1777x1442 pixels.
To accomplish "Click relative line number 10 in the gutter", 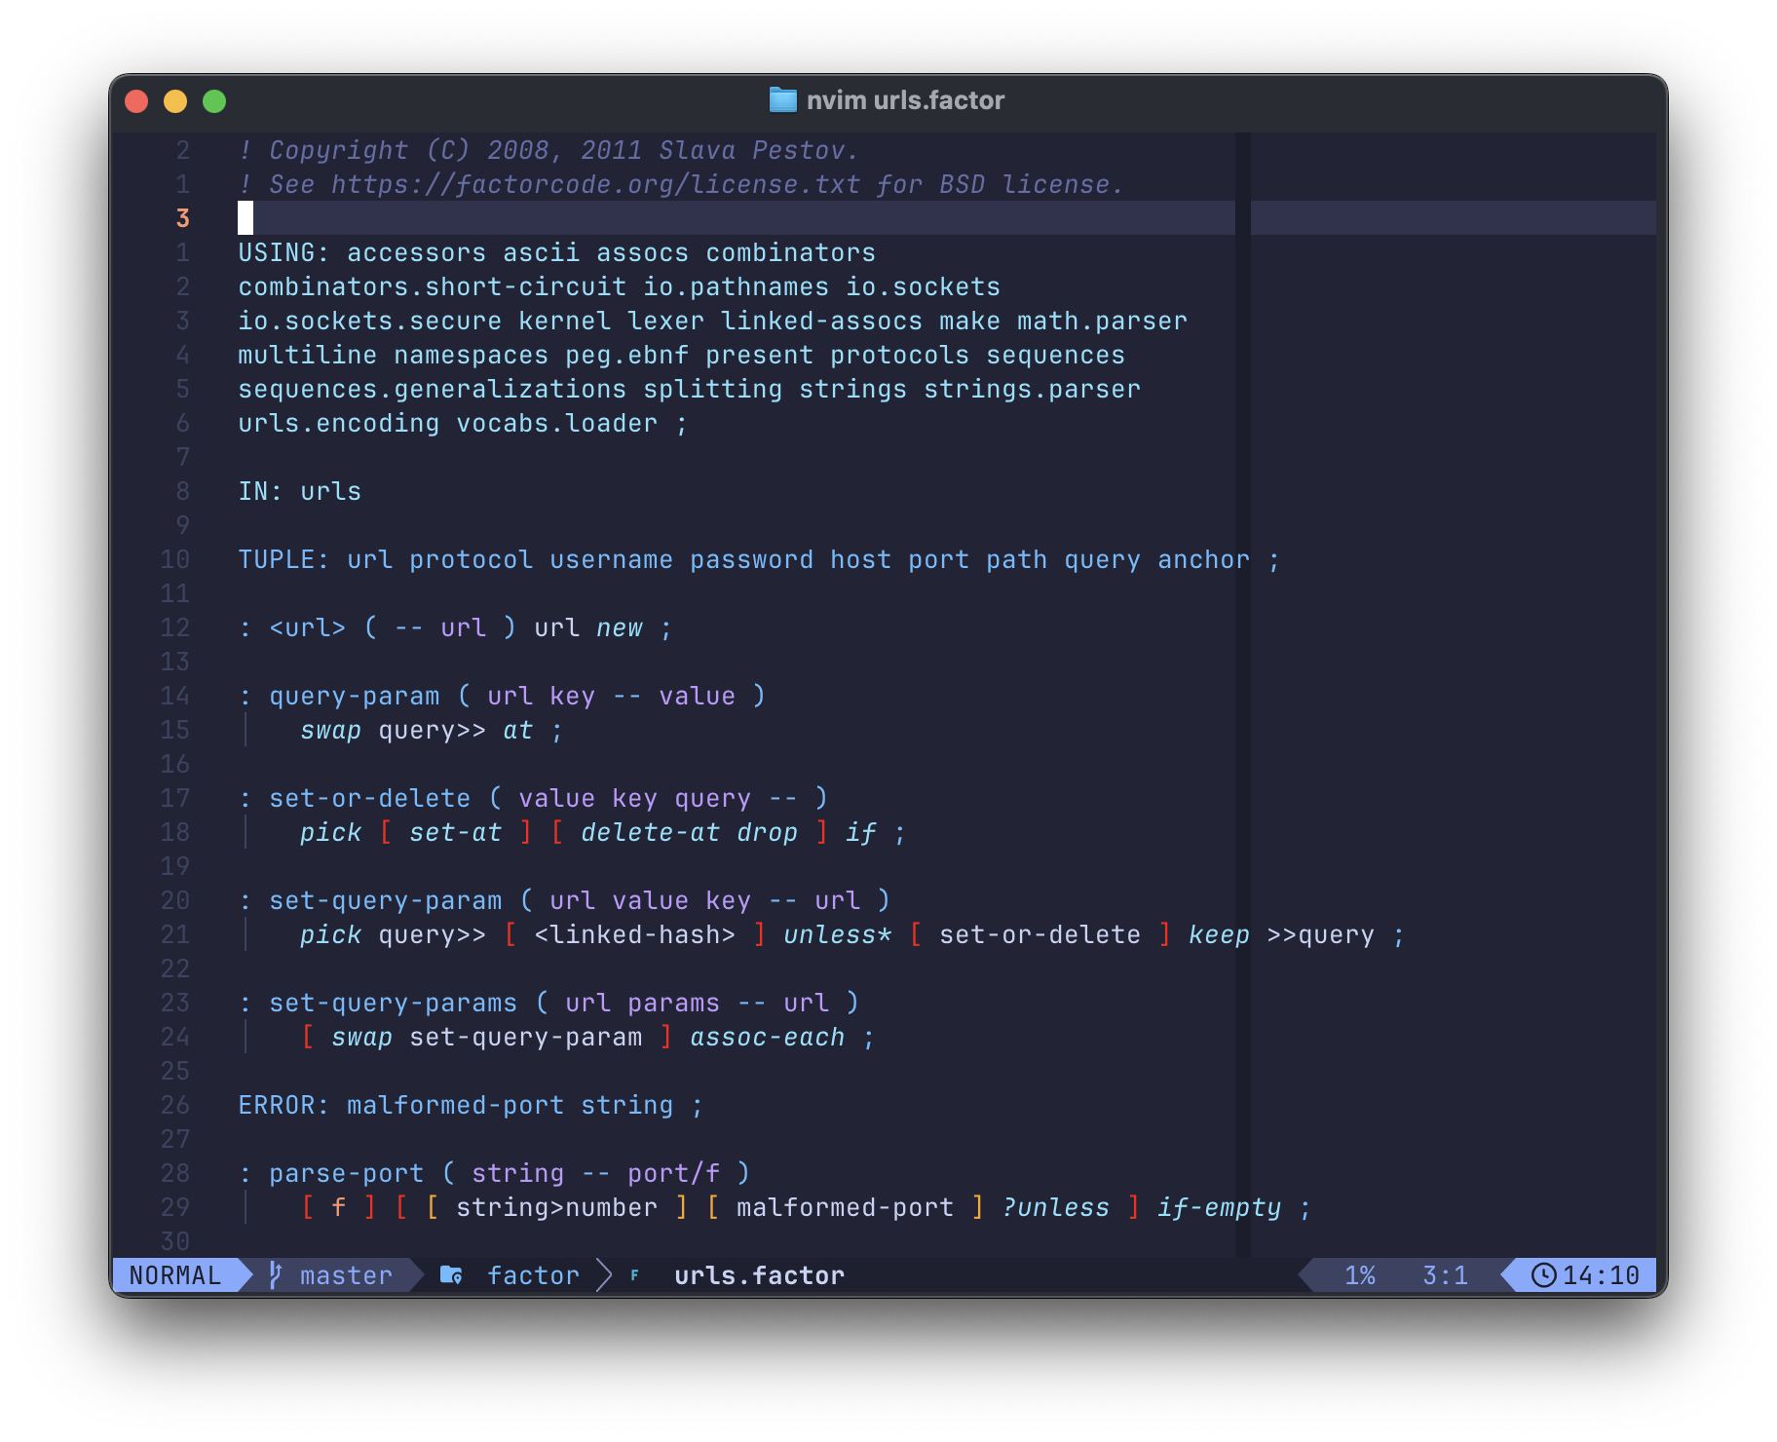I will point(175,559).
